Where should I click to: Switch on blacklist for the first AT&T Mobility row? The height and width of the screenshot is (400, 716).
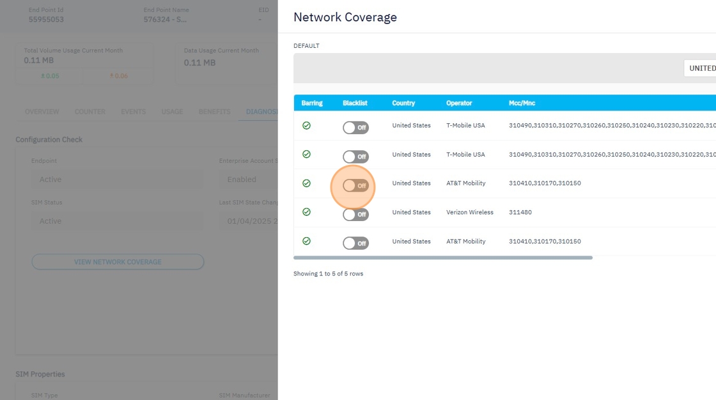(x=355, y=185)
